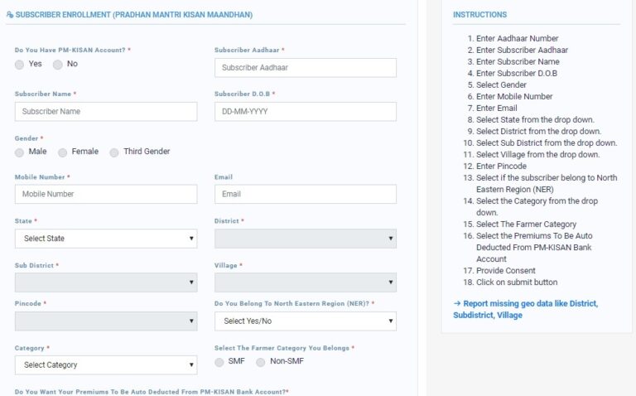Click instruction 'Enter Mobile Number'
The height and width of the screenshot is (396, 636).
click(514, 97)
